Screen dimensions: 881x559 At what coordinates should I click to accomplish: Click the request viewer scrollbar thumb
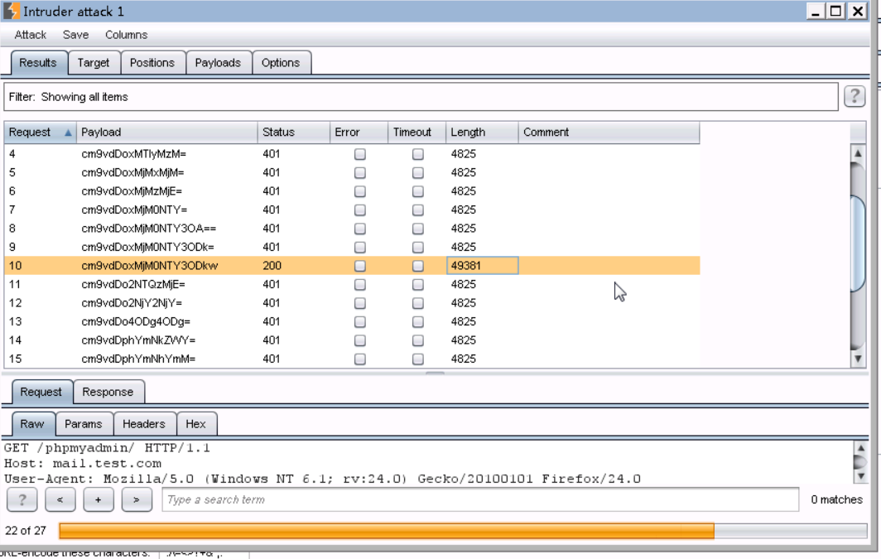(861, 462)
